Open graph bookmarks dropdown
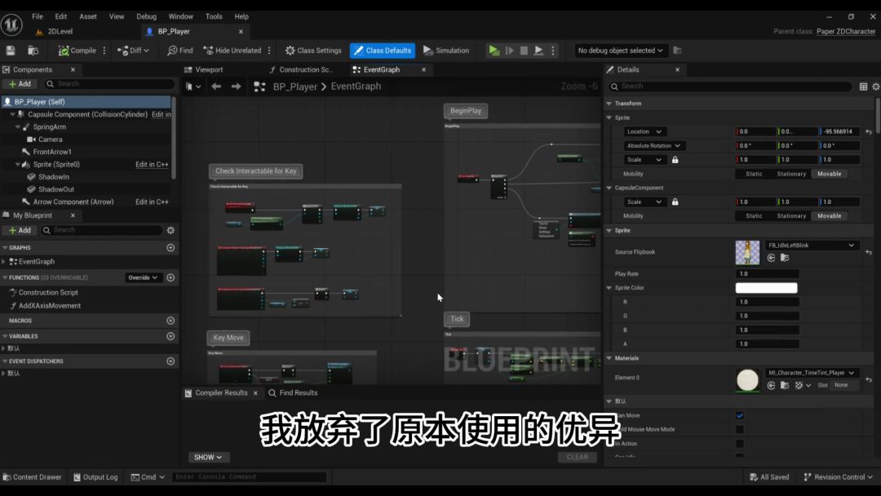This screenshot has height=496, width=881. tap(193, 86)
